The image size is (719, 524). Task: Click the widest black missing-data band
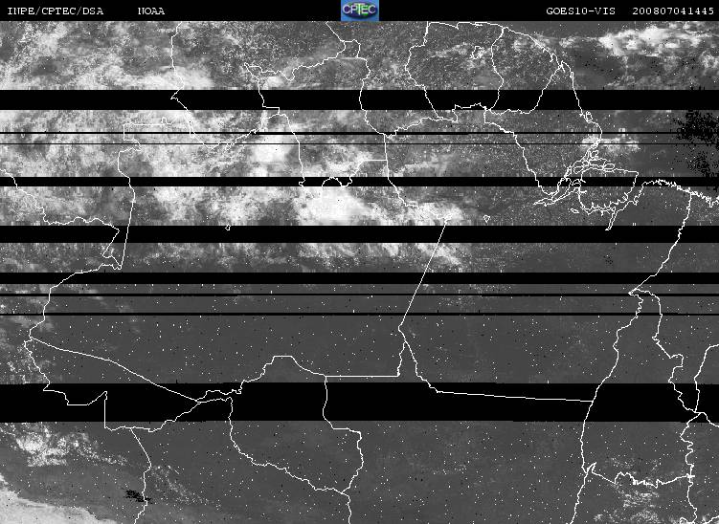[360, 403]
